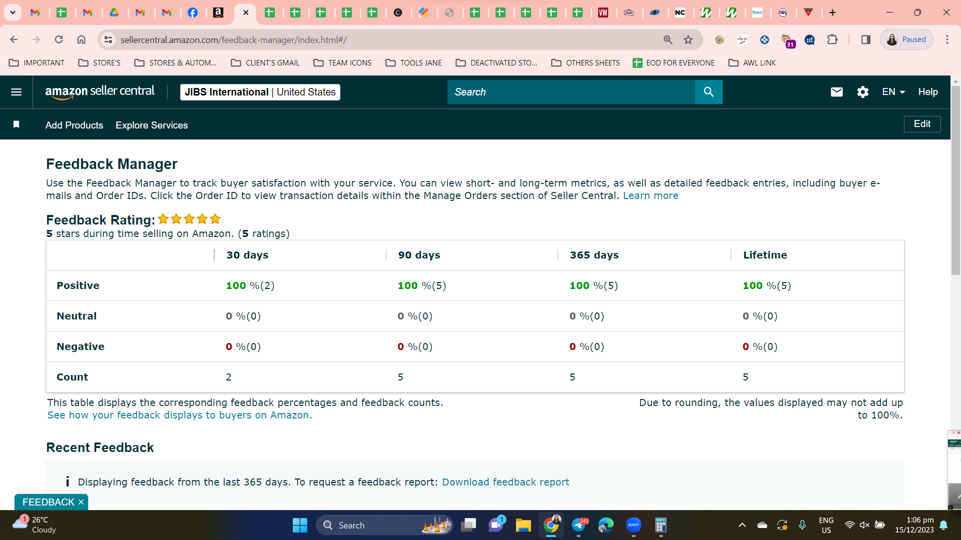961x540 pixels.
Task: Open Calculator from the taskbar
Action: pyautogui.click(x=661, y=525)
